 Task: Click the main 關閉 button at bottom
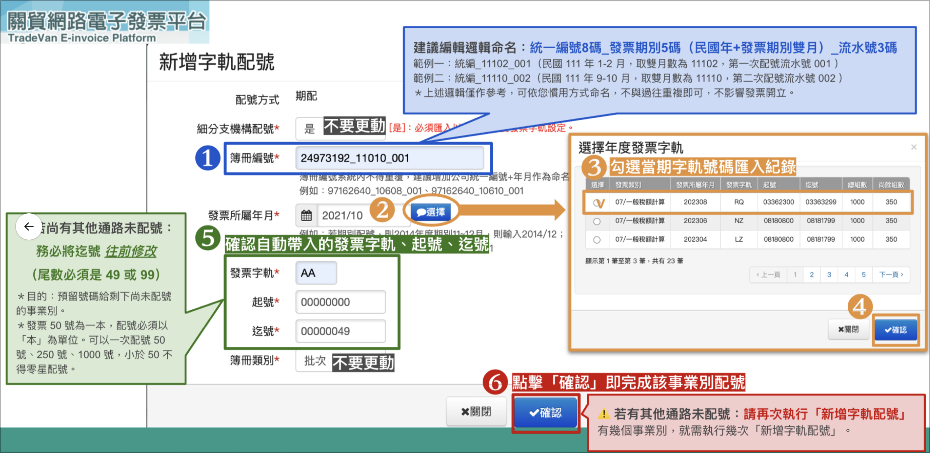tap(476, 412)
